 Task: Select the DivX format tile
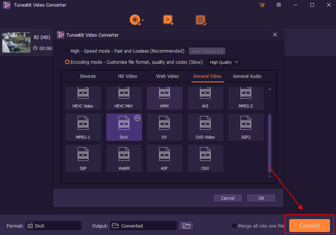pos(124,127)
